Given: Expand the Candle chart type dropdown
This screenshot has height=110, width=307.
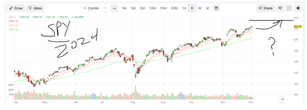Looking at the screenshot, I should point(95,8).
